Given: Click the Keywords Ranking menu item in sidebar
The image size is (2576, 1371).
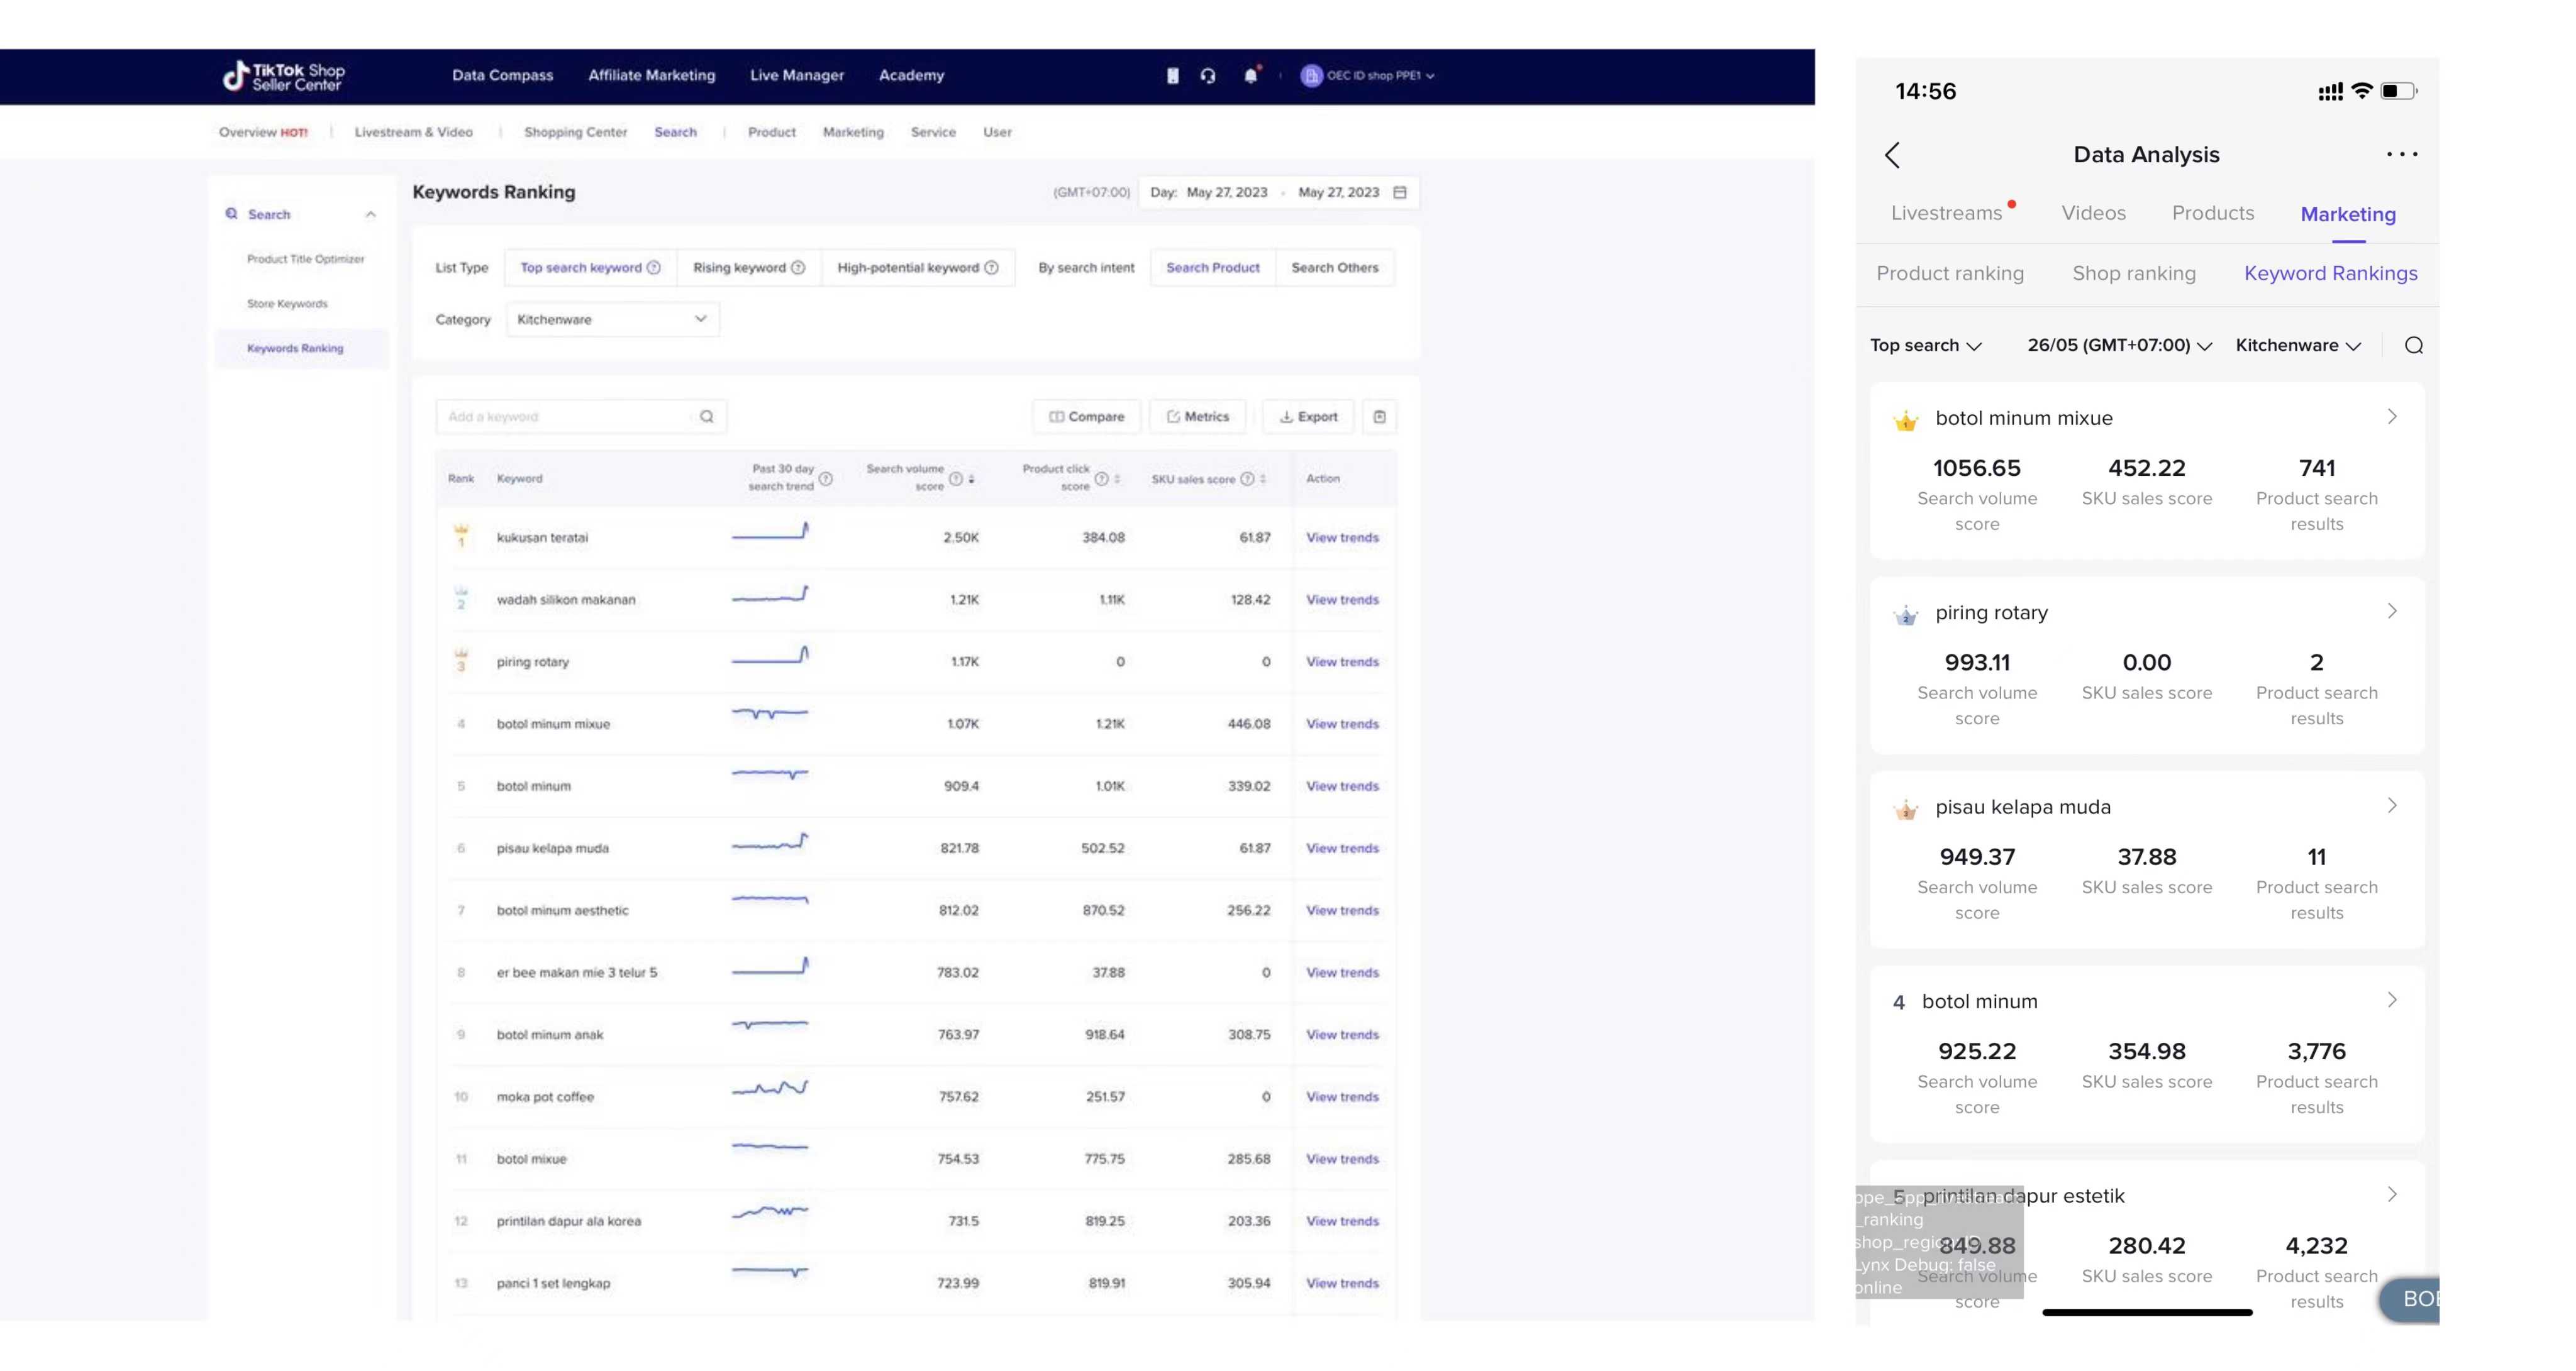Looking at the screenshot, I should [x=295, y=348].
